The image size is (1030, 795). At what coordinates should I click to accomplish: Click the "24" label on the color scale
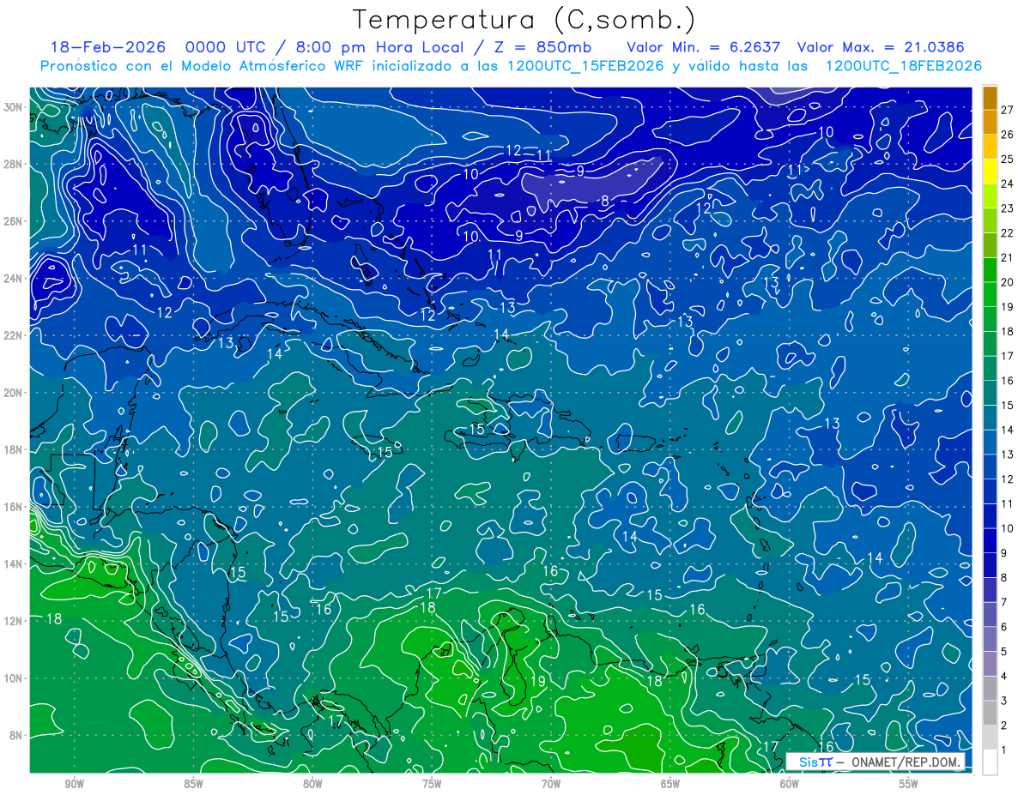(x=1007, y=184)
